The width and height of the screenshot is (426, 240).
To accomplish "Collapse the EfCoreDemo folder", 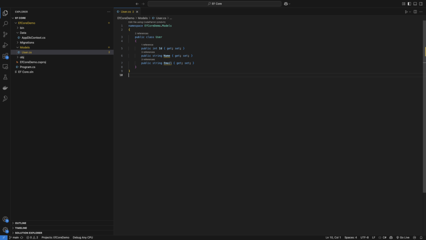I will [x=16, y=23].
